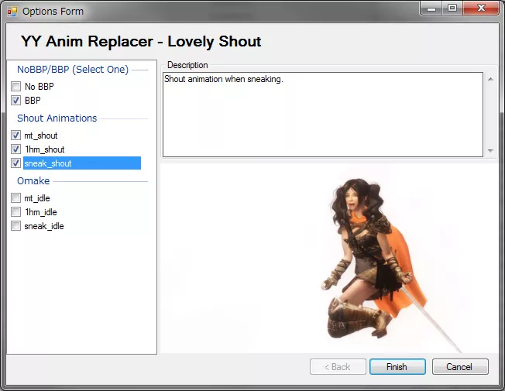Screen dimensions: 505x391
Task: Minimize the Options Form window
Action: pos(431,9)
